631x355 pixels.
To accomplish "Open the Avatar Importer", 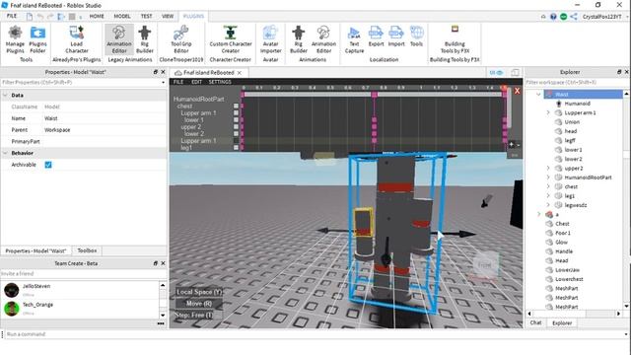I will [270, 39].
